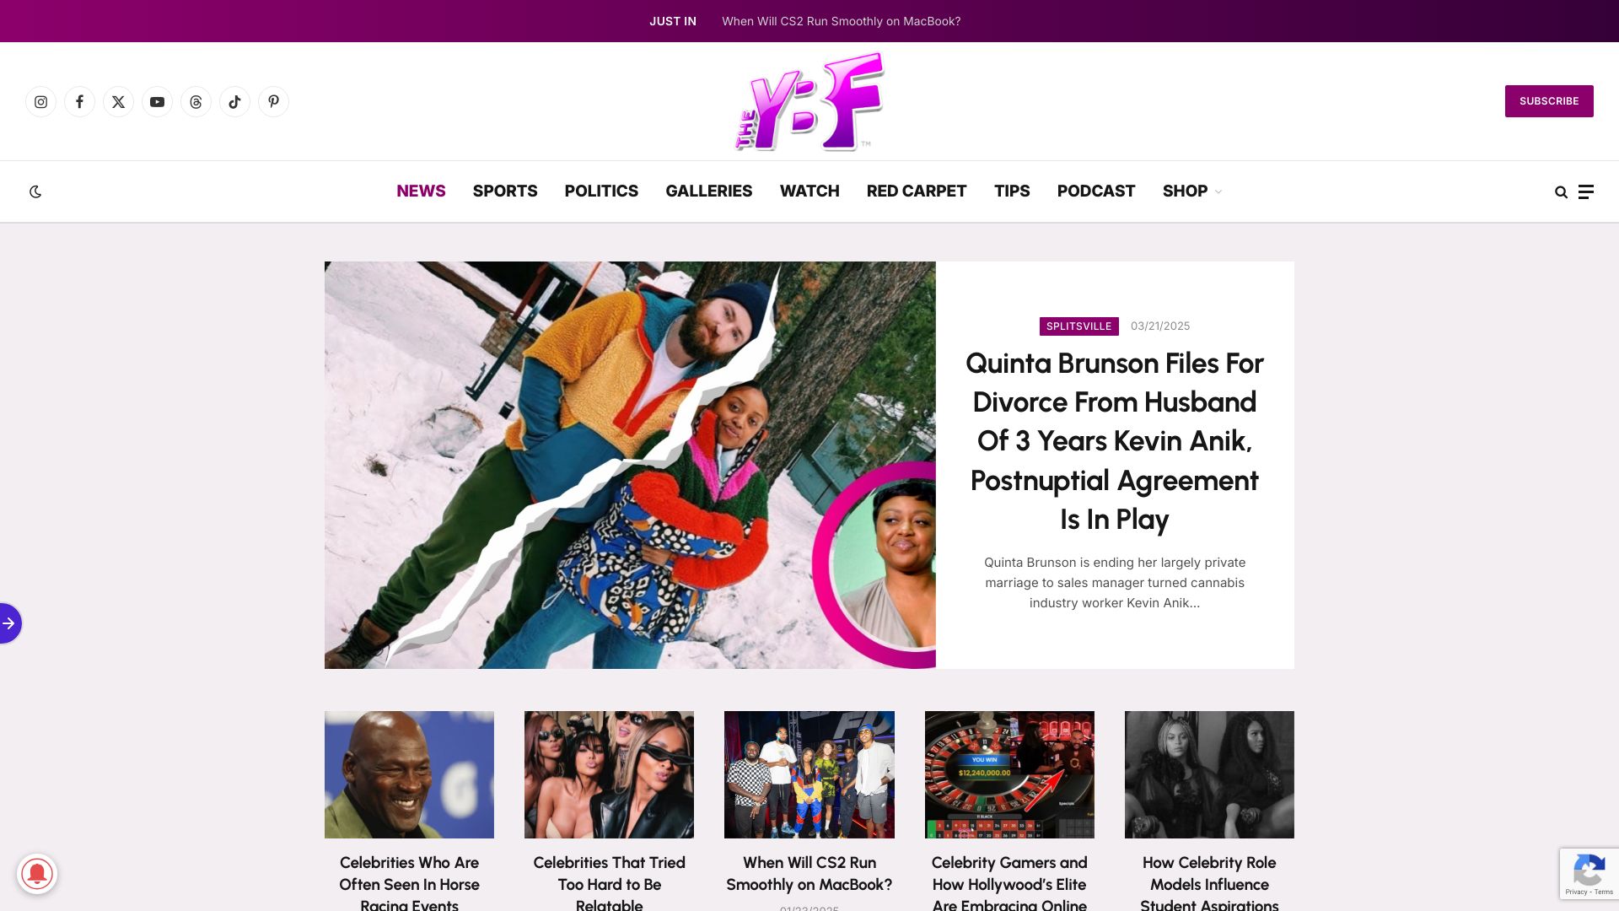Click the search magnifier icon
The height and width of the screenshot is (911, 1619).
coord(1561,192)
